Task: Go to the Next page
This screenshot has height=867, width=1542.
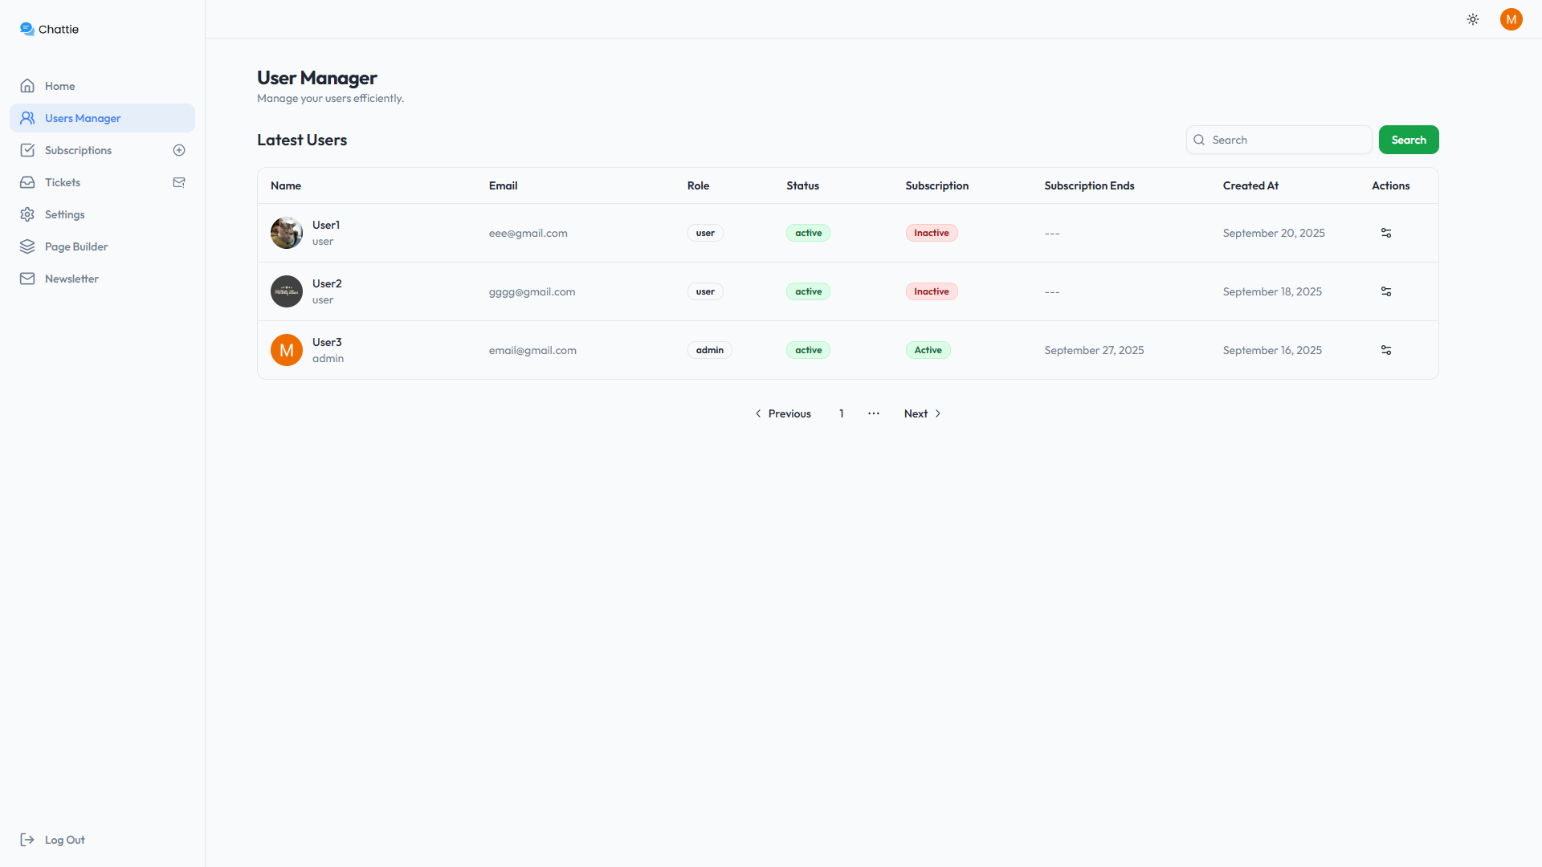Action: coord(922,413)
